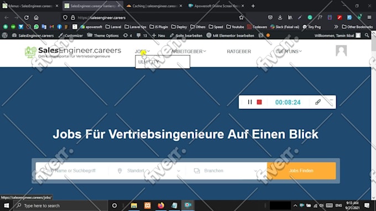Open the Other Bookmarks folder
Image resolution: width=376 pixels, height=211 pixels.
[357, 27]
